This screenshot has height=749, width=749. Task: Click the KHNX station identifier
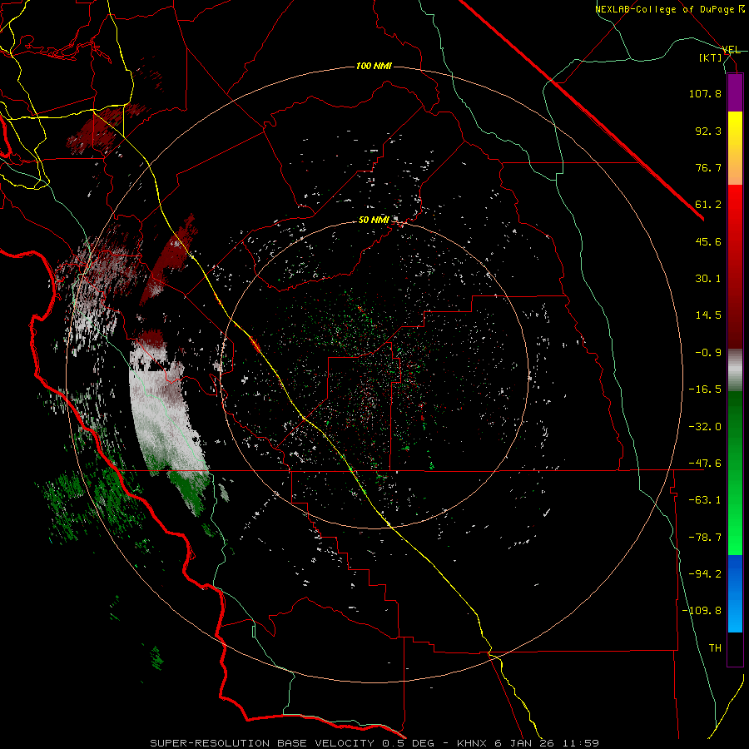473,743
